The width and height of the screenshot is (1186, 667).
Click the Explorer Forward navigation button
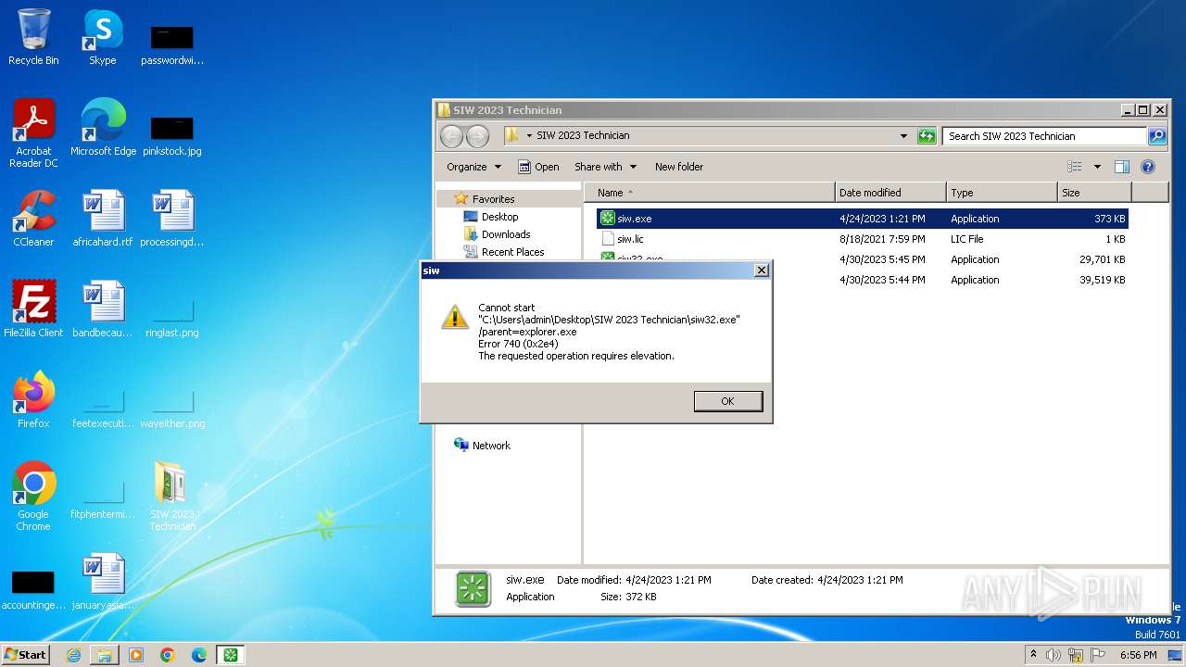click(x=477, y=136)
